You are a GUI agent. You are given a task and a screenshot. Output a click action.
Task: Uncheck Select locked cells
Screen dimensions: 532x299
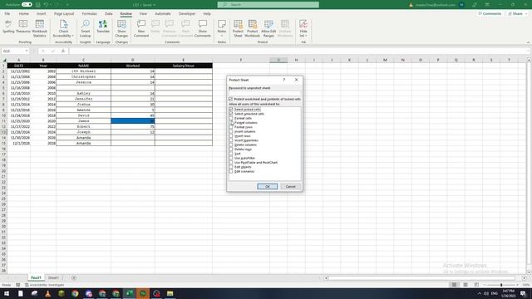coord(231,110)
